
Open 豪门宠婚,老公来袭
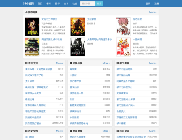coord(126,99)
